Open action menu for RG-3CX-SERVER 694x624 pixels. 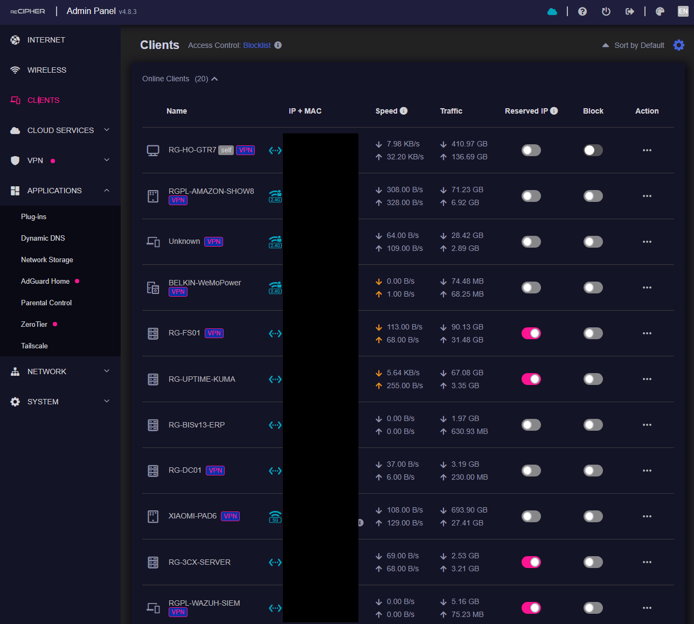647,562
